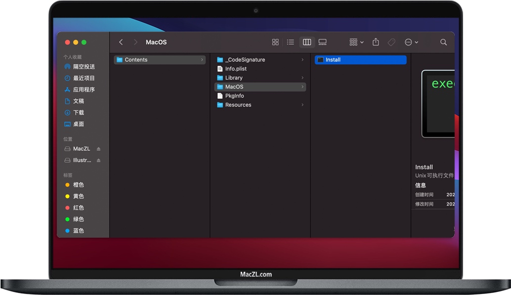The height and width of the screenshot is (295, 511).
Task: Switch to icon view in the toolbar
Action: coord(275,42)
